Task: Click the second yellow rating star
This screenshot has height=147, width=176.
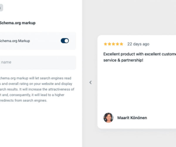Action: click(109, 44)
